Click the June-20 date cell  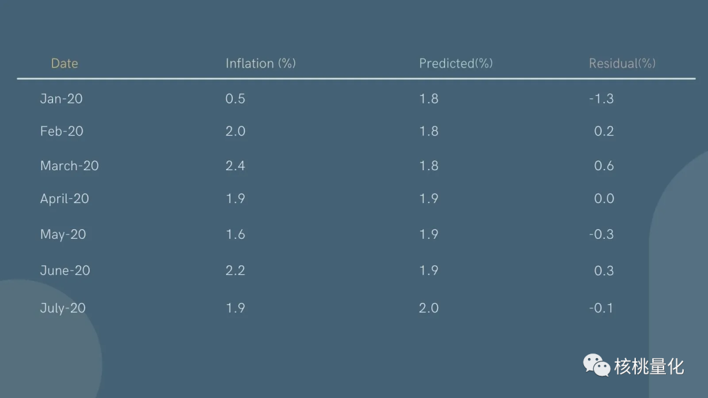tap(65, 270)
